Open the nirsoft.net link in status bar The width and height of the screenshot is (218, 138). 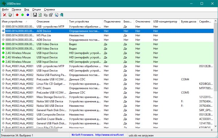point(110,135)
